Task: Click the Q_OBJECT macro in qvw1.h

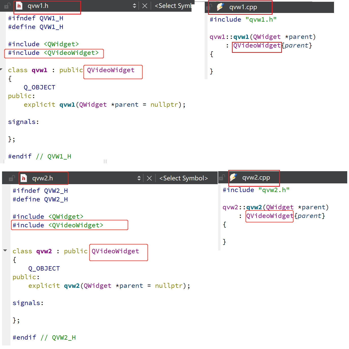Action: pos(39,87)
